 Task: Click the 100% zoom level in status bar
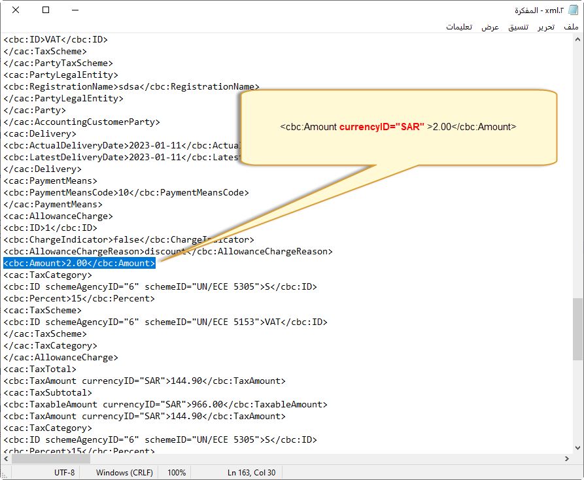[x=177, y=472]
